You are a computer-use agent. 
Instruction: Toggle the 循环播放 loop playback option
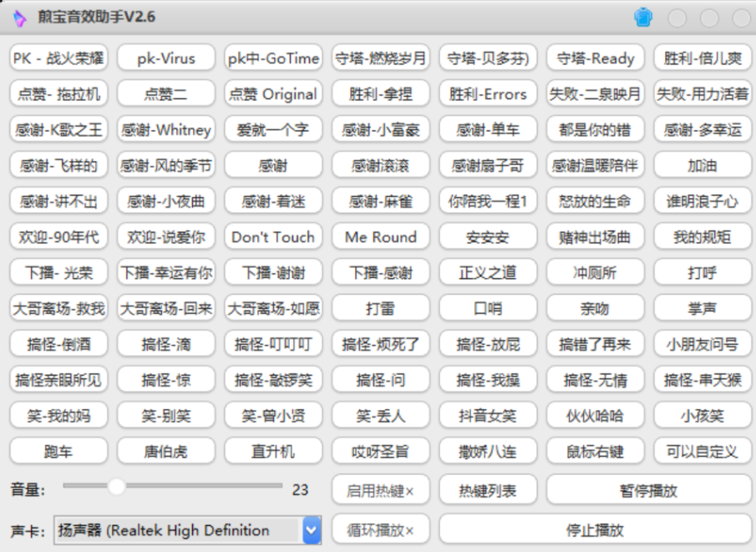coord(380,529)
